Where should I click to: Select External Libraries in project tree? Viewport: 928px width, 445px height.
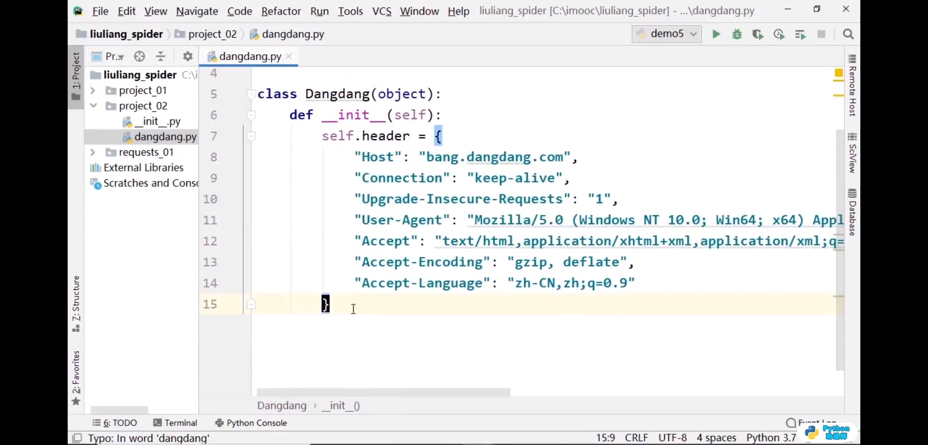coord(137,168)
